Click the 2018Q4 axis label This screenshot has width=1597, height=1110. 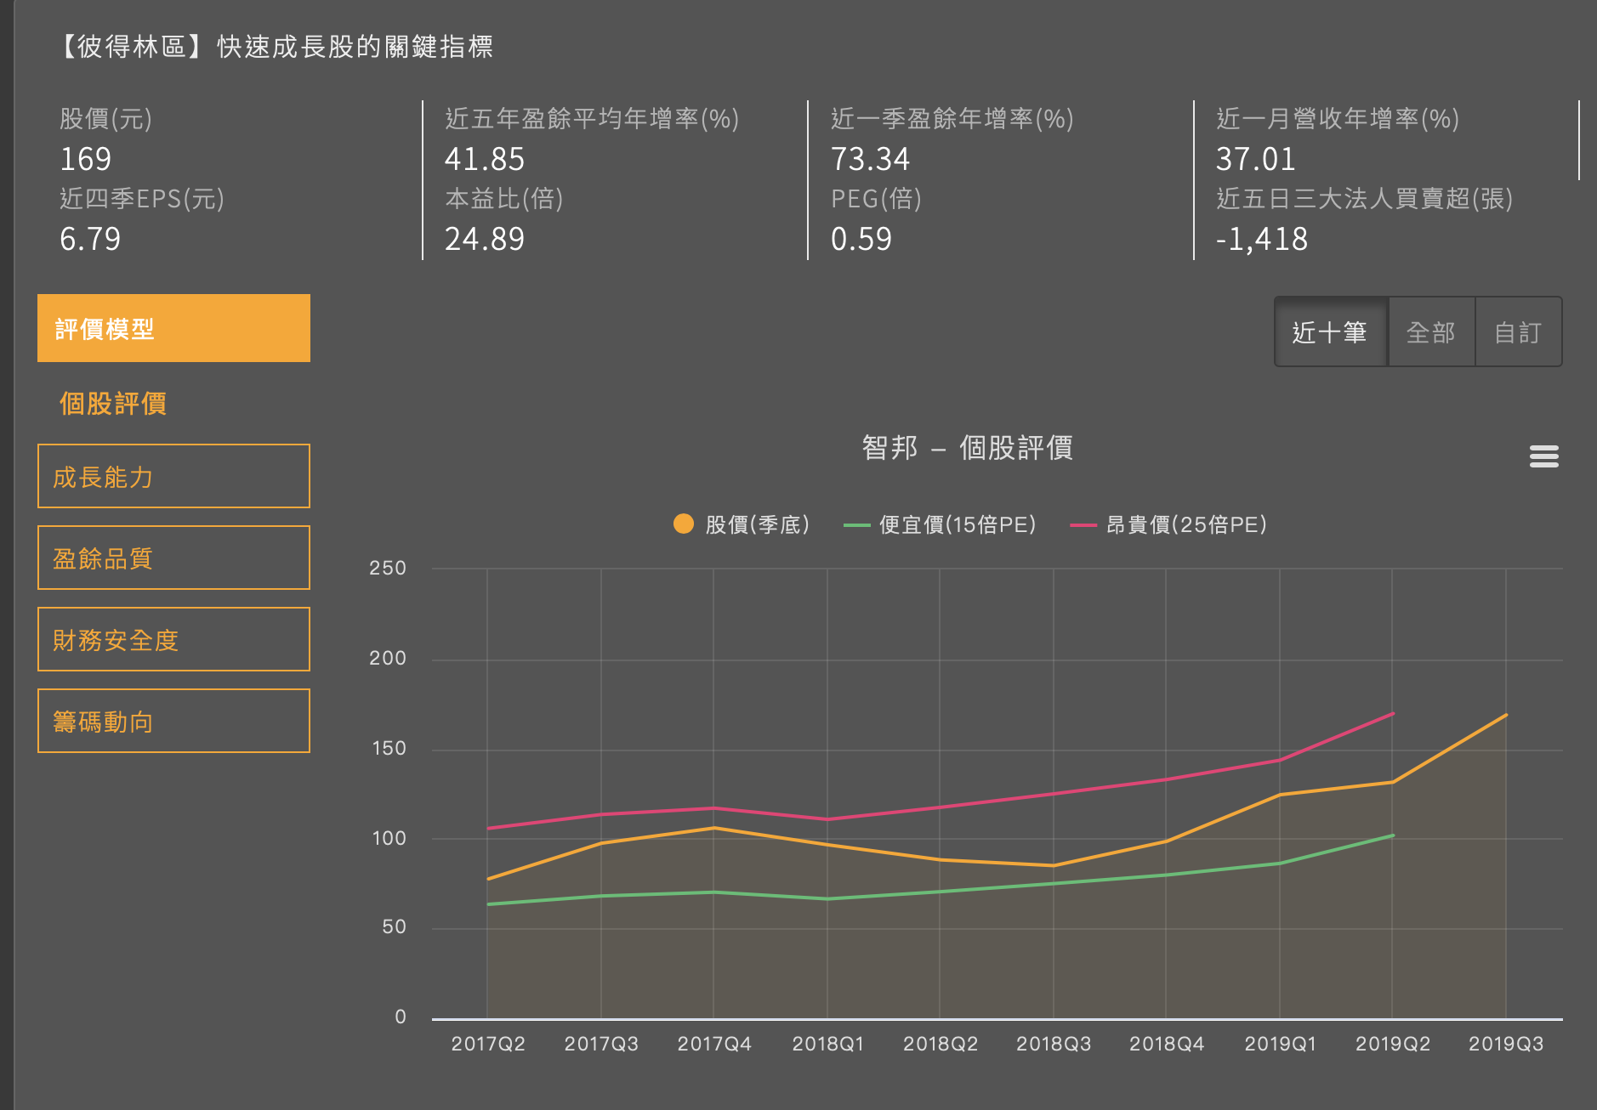(1167, 1044)
